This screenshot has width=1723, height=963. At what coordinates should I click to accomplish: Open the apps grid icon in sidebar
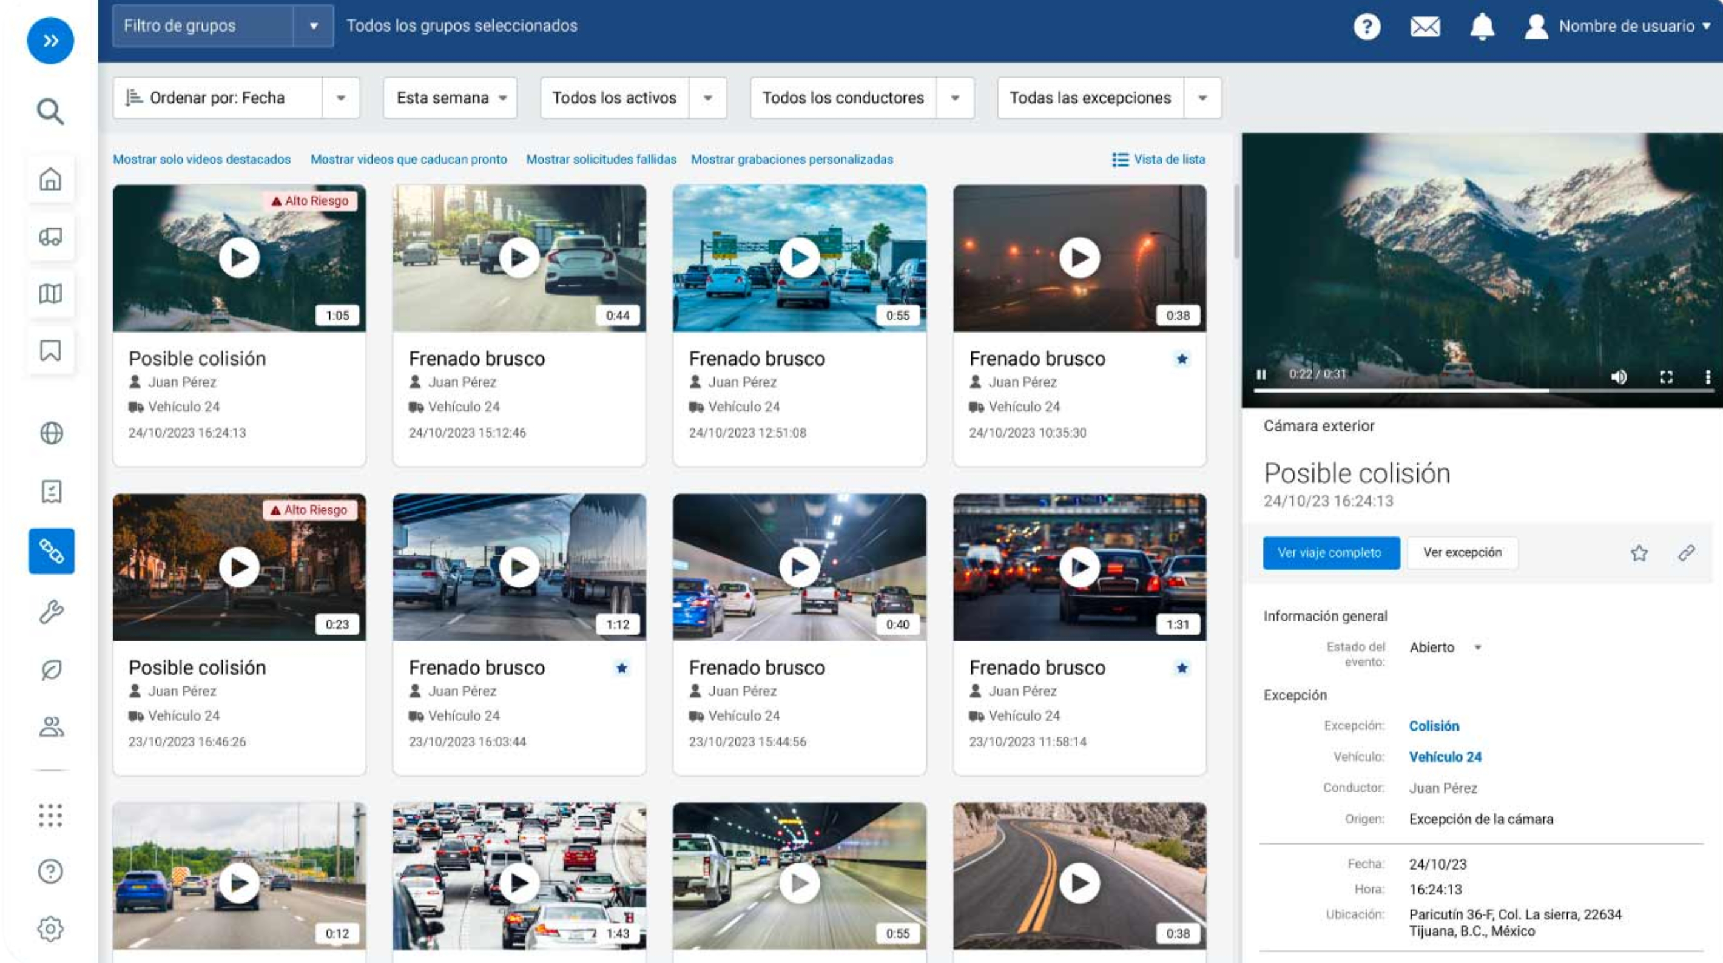[51, 815]
